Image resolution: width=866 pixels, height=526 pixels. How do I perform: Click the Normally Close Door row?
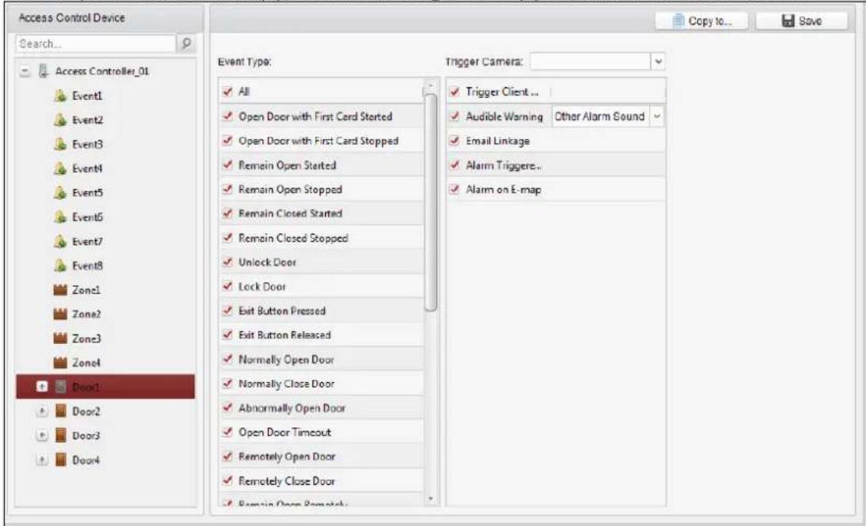pos(322,384)
